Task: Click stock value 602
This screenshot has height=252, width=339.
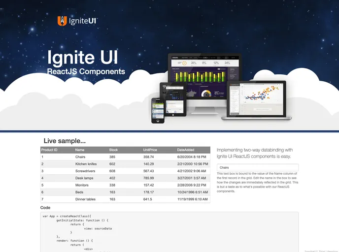Action: coord(112,164)
